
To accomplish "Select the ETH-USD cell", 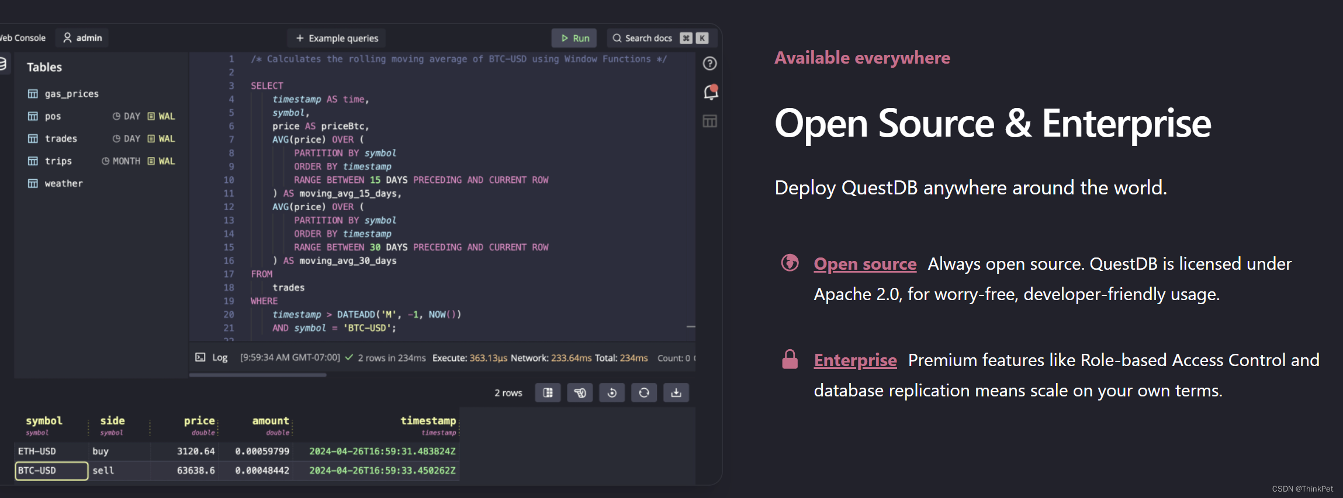I will pyautogui.click(x=51, y=451).
